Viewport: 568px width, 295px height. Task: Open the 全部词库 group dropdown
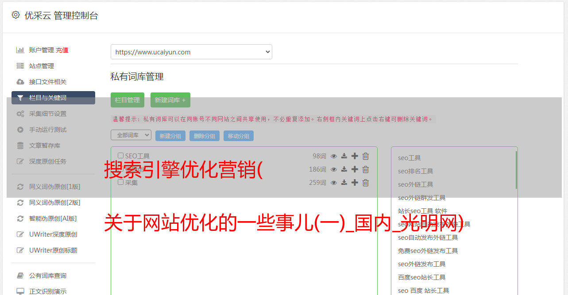[x=131, y=135]
